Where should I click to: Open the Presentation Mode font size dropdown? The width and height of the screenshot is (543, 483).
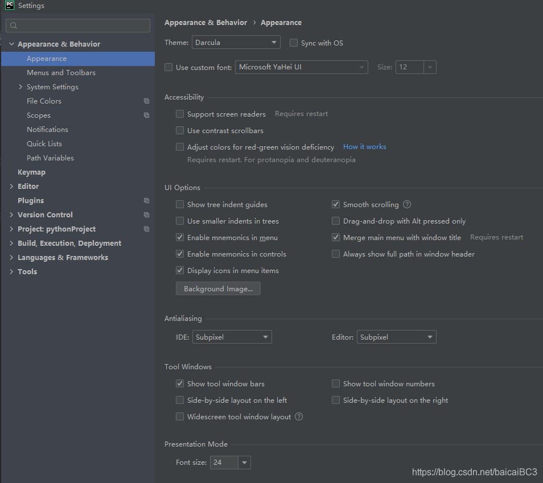[x=230, y=463]
